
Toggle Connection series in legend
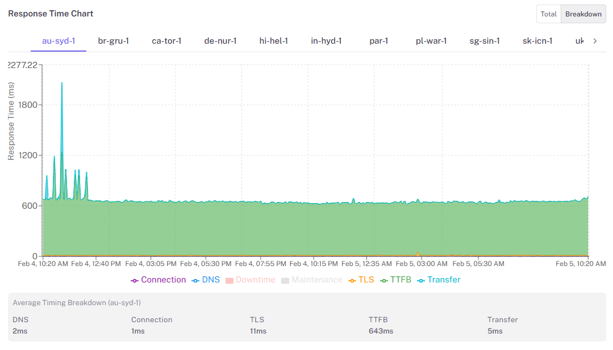pos(159,280)
